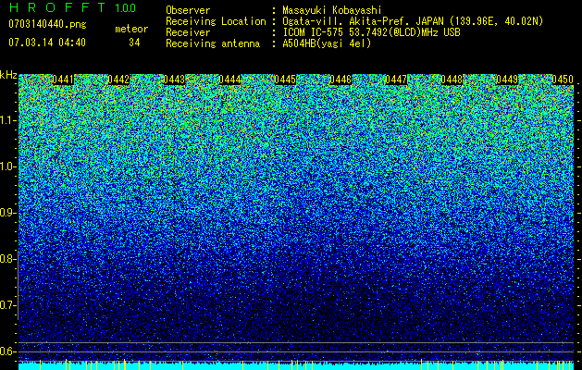Click the HROFFT title text

[58, 8]
